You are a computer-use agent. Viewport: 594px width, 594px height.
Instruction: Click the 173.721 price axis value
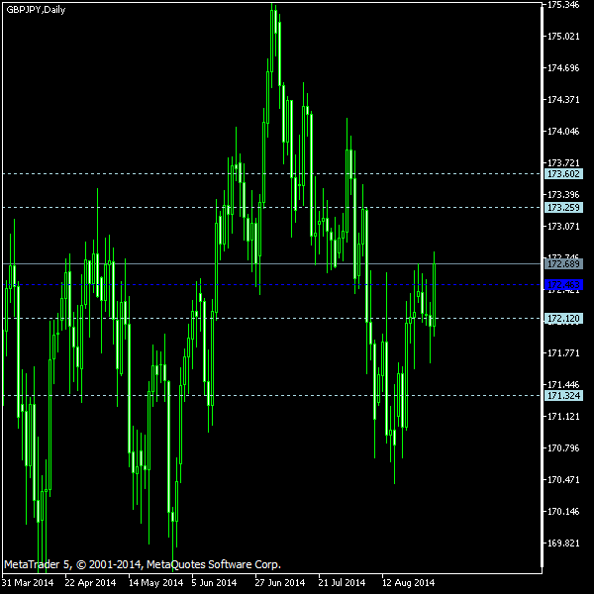click(563, 163)
